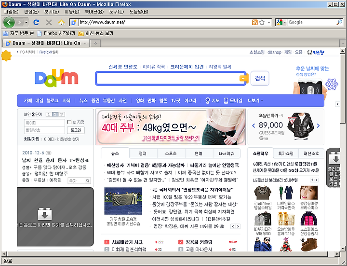The width and height of the screenshot is (347, 266).
Task: Open the 도구(T) menu
Action: point(117,12)
